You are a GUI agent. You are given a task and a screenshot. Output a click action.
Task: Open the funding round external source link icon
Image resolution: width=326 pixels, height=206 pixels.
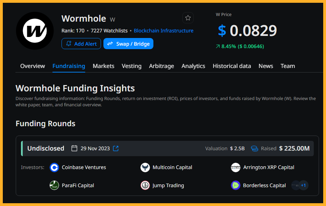pyautogui.click(x=116, y=148)
